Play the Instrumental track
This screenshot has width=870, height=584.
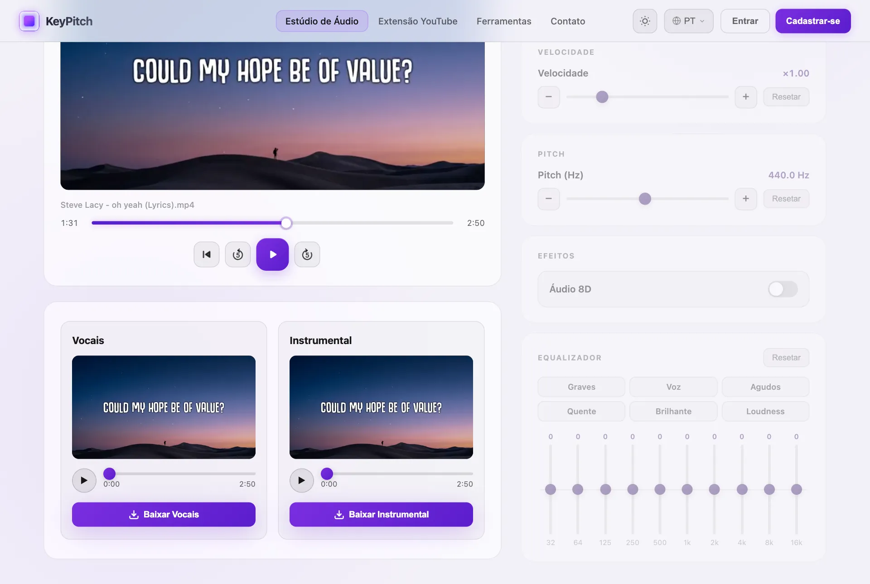(302, 480)
